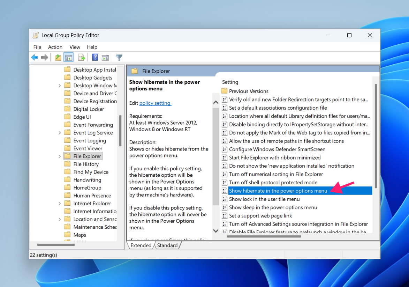Click the policy icon beside Configure Windows Defender SmartScreen

coord(224,149)
